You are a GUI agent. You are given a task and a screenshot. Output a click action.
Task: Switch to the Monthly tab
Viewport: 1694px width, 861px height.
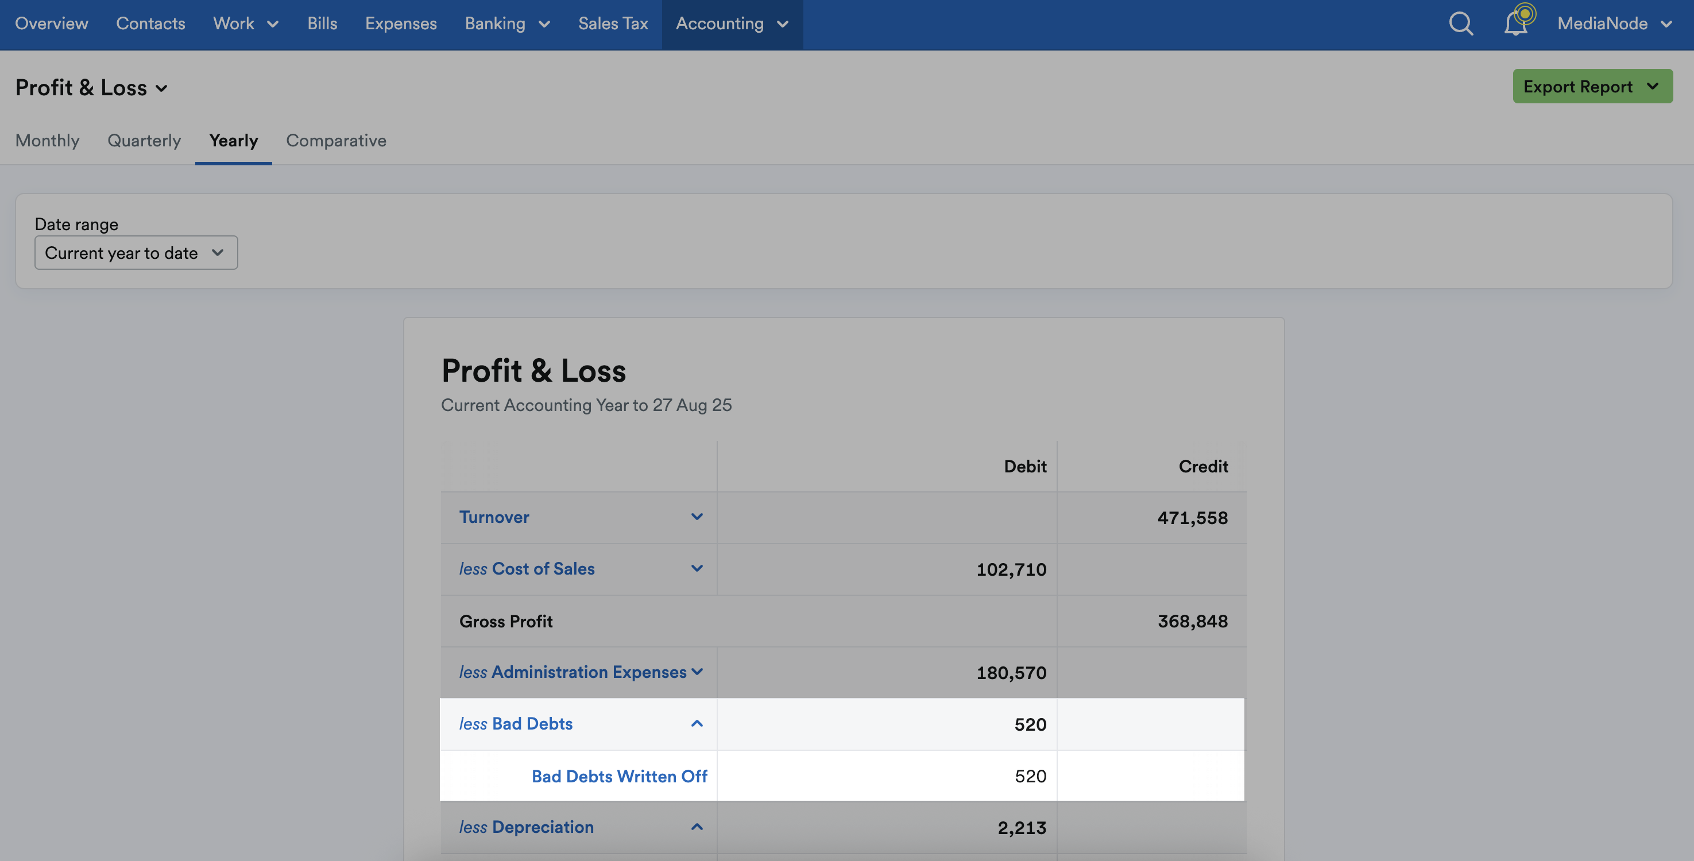tap(47, 140)
